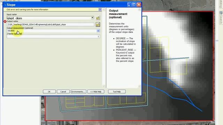The width and height of the screenshot is (223, 125).
Task: Click the help pane scrollbar down arrow
Action: click(x=139, y=86)
